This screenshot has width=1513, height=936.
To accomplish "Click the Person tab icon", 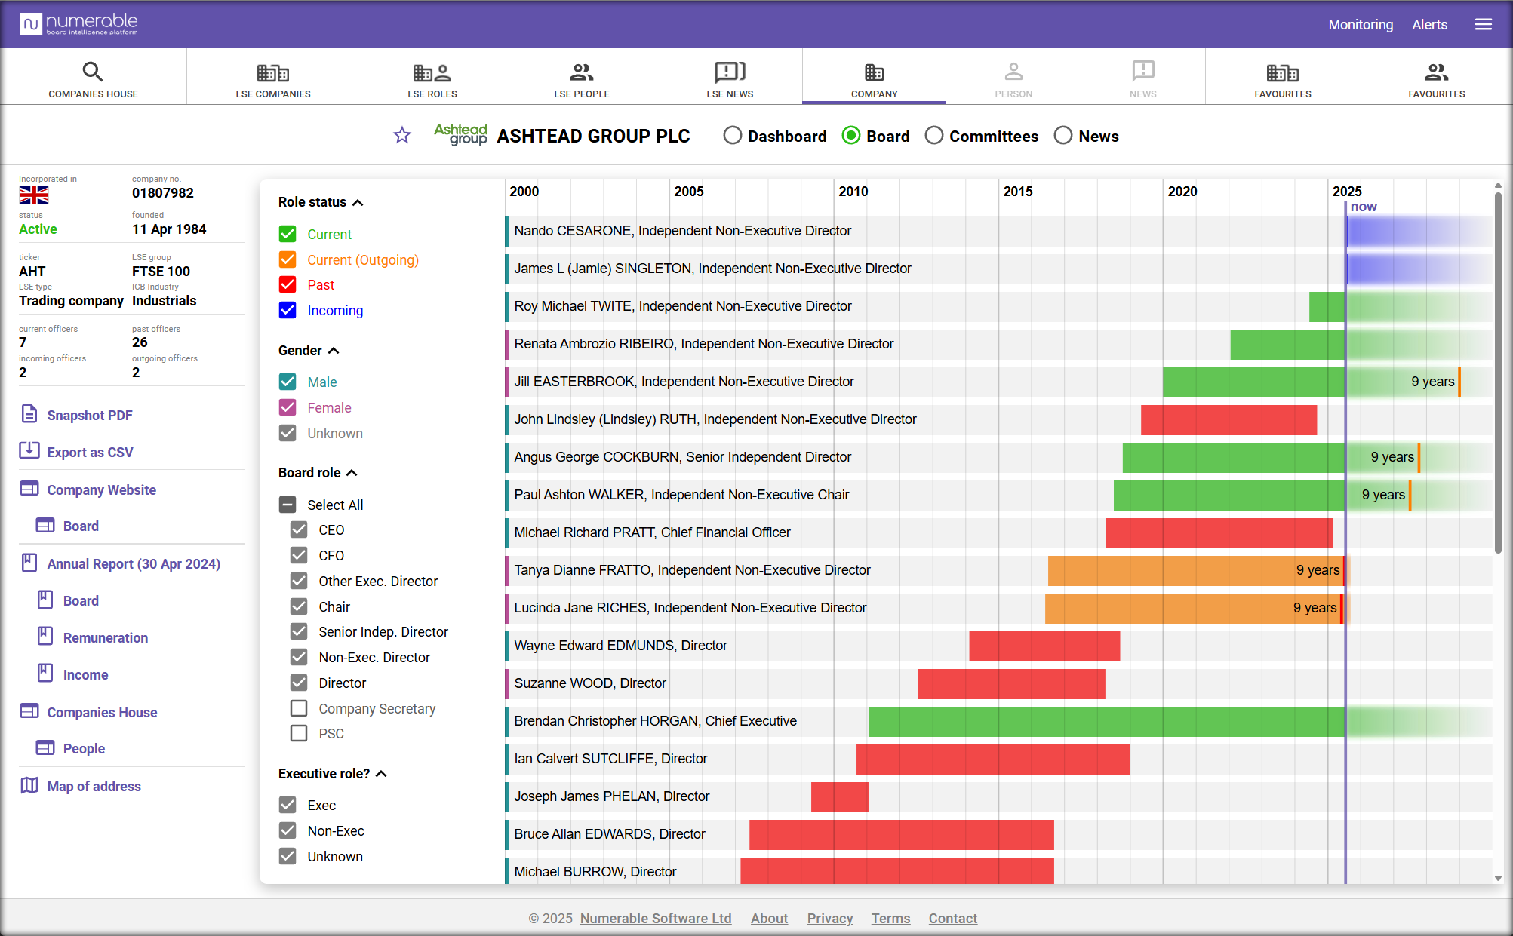I will pyautogui.click(x=1013, y=72).
